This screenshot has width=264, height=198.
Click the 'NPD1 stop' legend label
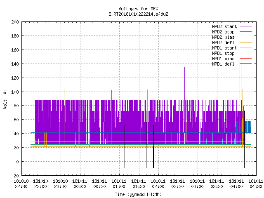(223, 53)
